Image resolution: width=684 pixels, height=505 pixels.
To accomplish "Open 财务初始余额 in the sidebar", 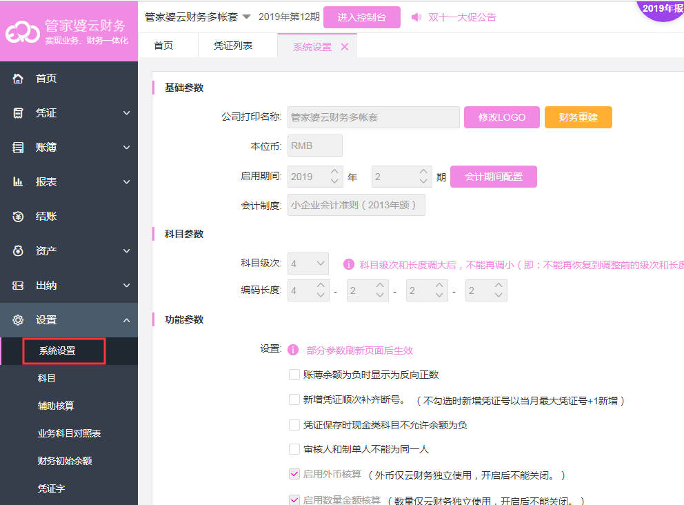I will (65, 461).
